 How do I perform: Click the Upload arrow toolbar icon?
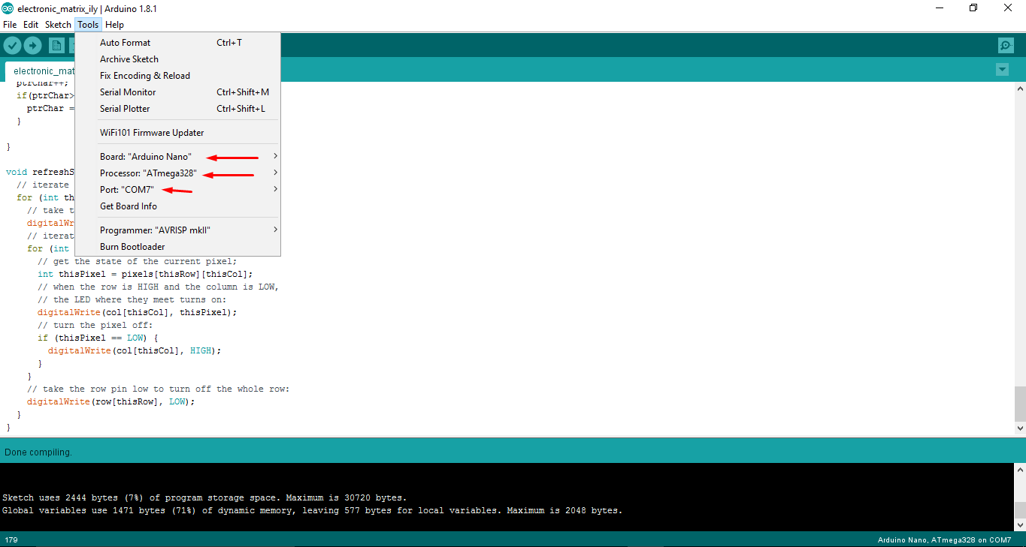(32, 46)
